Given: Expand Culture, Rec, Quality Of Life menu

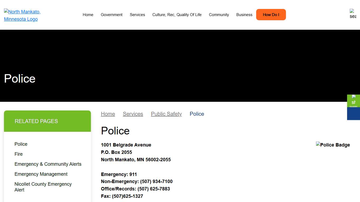Looking at the screenshot, I should pos(177,15).
